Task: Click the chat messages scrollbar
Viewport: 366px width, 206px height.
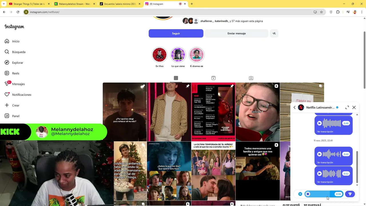Action: 357,167
